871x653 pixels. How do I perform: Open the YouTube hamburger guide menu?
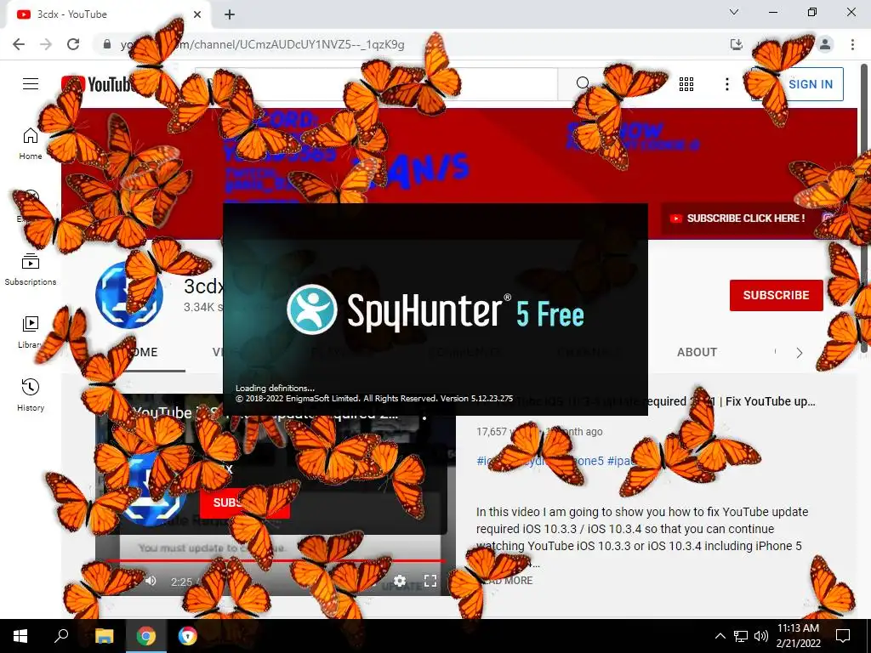click(31, 84)
